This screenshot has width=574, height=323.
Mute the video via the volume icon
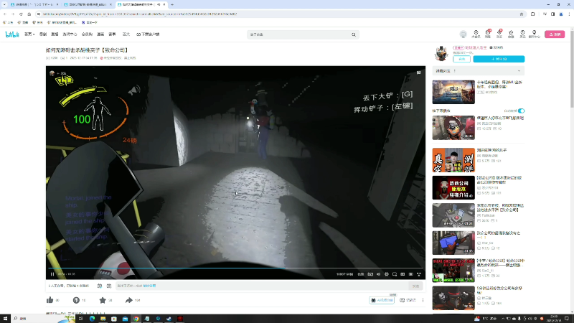pyautogui.click(x=379, y=274)
